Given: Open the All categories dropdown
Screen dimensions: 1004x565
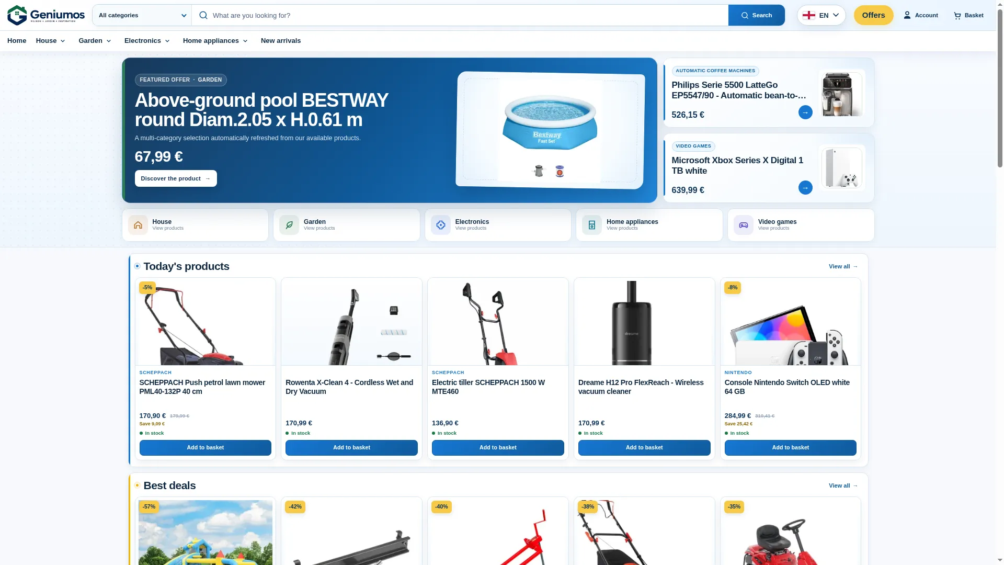Looking at the screenshot, I should 142,15.
